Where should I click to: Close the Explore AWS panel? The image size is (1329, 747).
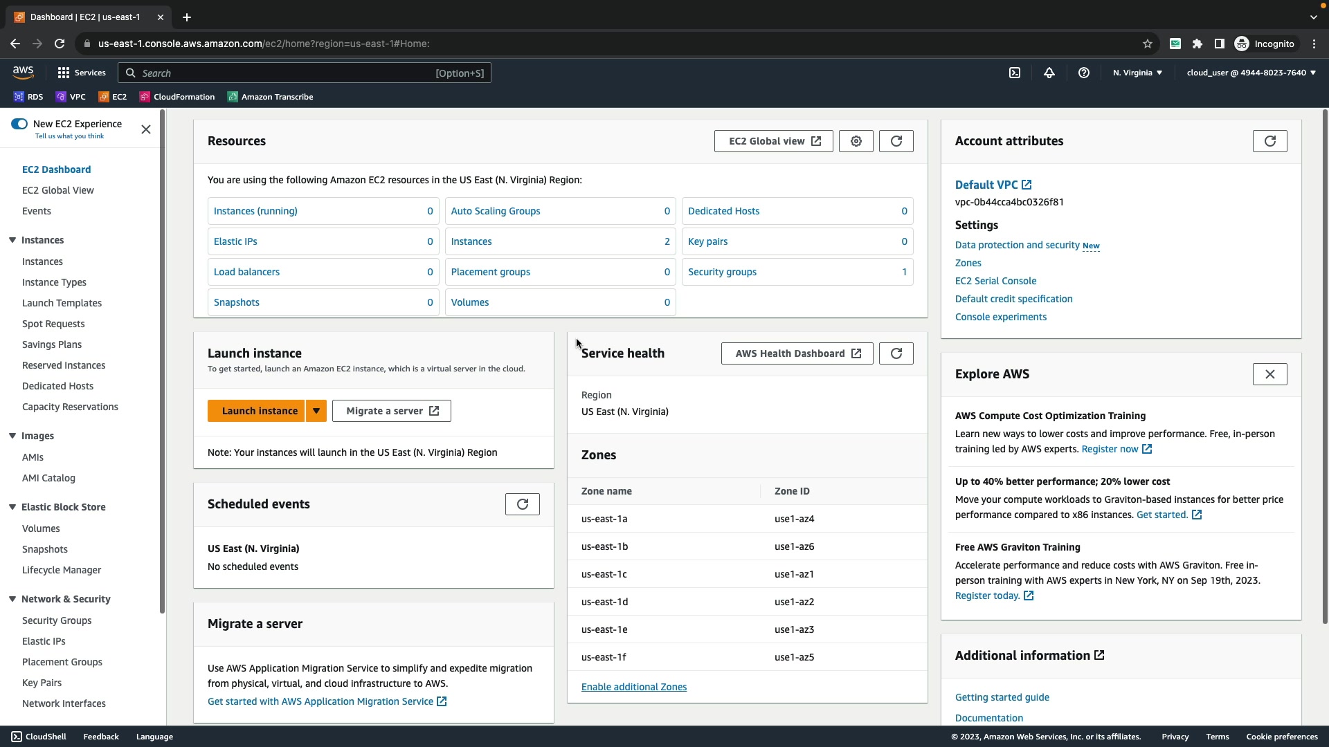(x=1270, y=374)
